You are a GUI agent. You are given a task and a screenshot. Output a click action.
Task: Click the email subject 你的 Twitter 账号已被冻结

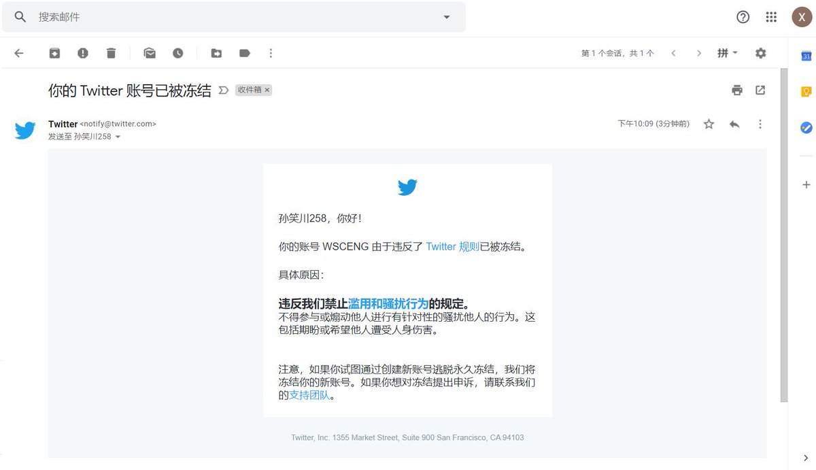pos(130,90)
